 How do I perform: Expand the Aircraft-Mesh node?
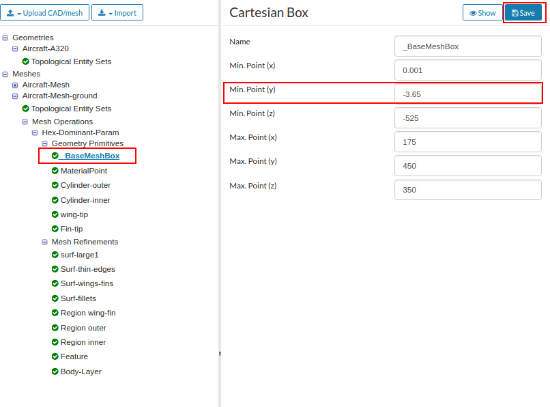click(15, 85)
